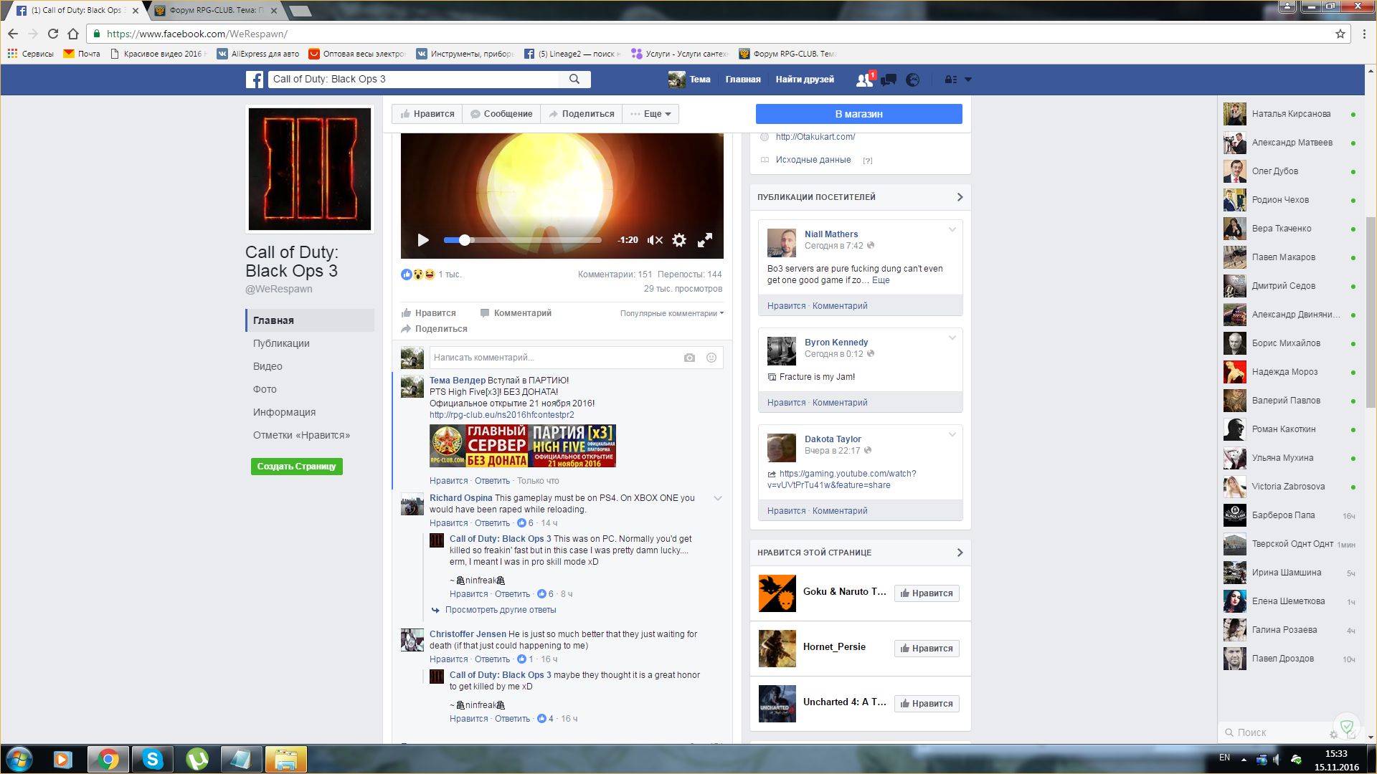Like Hornet_Persie page
This screenshot has height=774, width=1377.
tap(927, 649)
